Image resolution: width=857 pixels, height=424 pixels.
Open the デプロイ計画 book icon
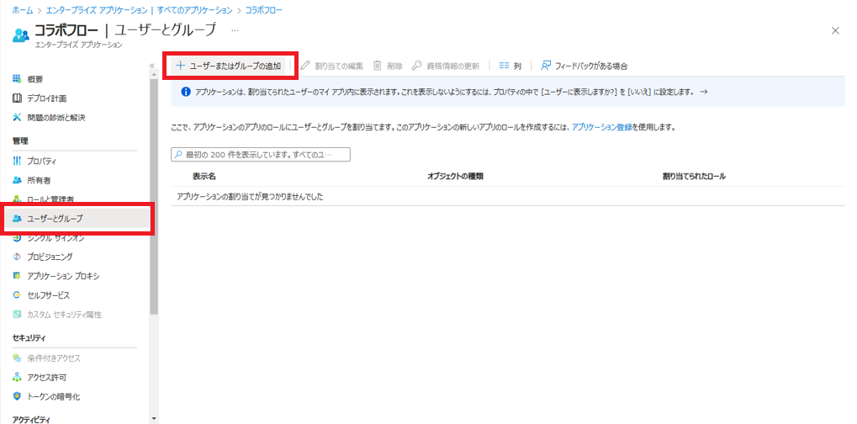click(x=16, y=98)
